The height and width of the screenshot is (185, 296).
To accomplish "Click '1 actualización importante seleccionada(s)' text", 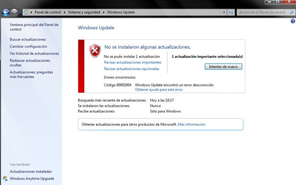I will [x=207, y=57].
